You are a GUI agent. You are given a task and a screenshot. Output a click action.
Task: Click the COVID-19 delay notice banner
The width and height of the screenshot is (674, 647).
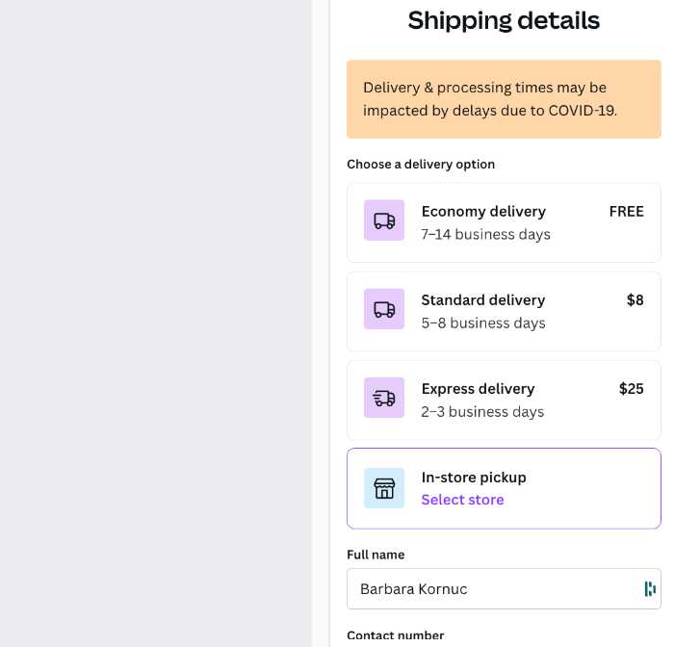coord(504,99)
